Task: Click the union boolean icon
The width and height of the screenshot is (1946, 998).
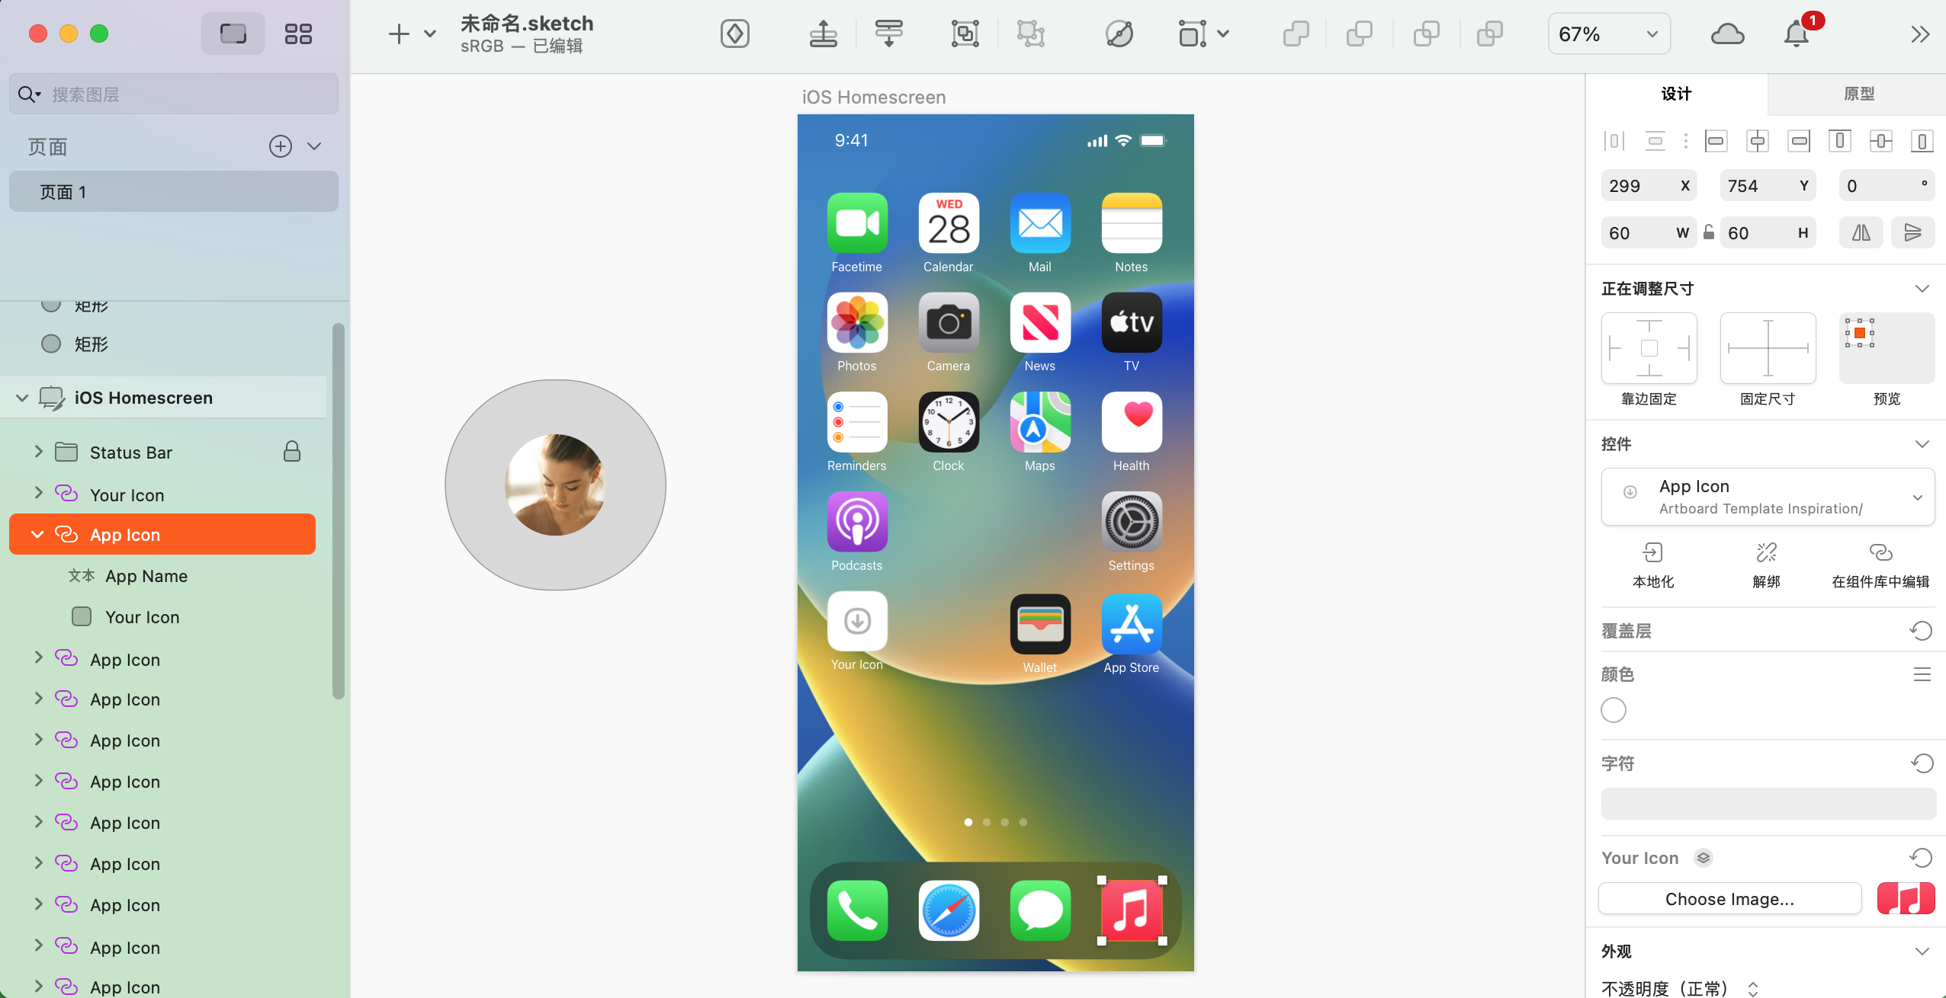Action: coord(1296,34)
